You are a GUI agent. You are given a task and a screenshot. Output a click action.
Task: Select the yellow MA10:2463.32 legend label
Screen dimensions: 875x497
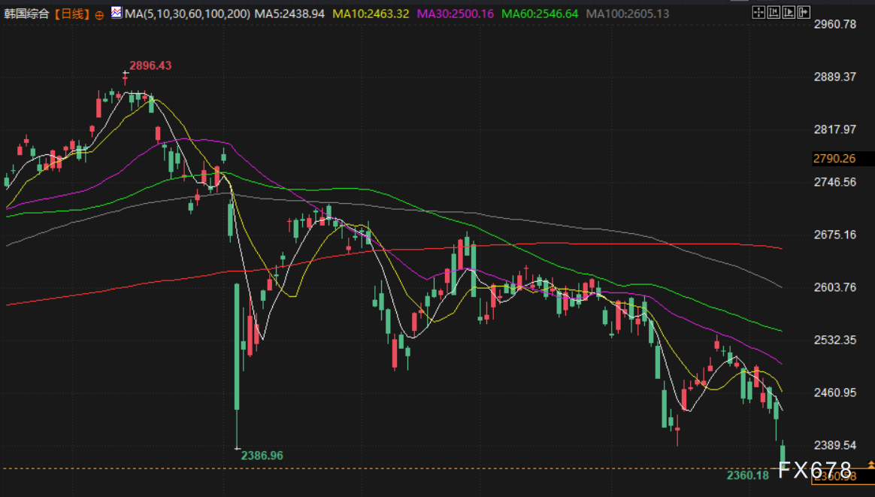(x=371, y=14)
